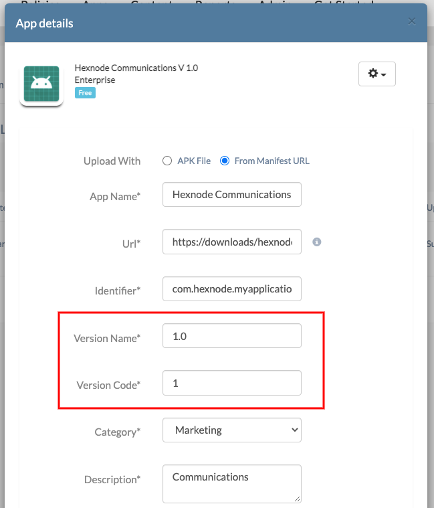Open the gear settings dropdown
This screenshot has width=434, height=508.
coord(376,74)
